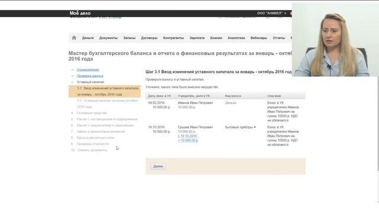Click the Далее button
This screenshot has width=379, height=213.
click(x=158, y=166)
